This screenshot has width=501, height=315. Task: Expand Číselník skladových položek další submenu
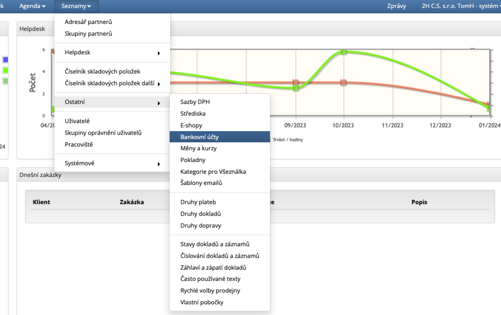112,83
